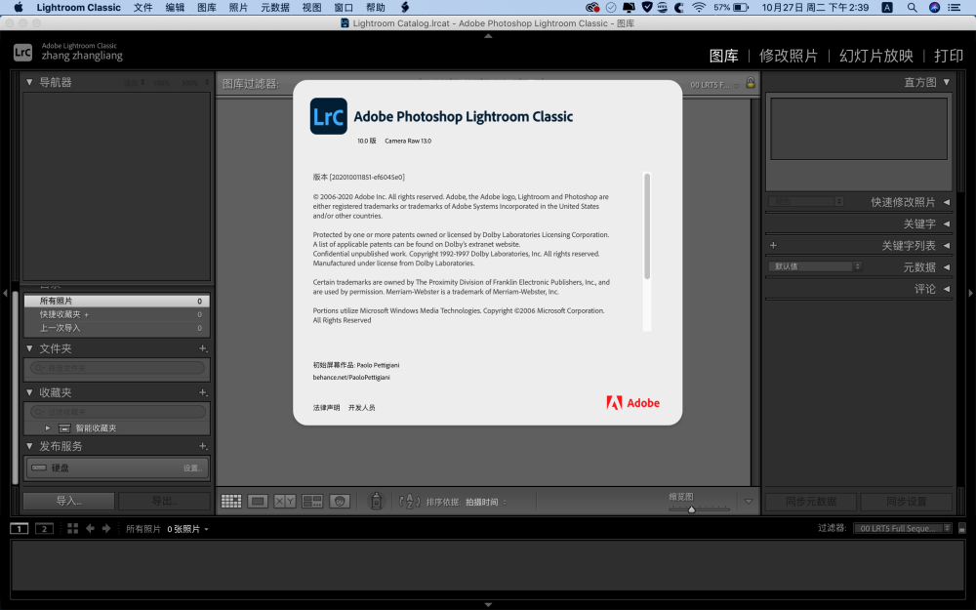Expand the Quick Develop (快速修改照片) panel
976x610 pixels.
point(947,202)
